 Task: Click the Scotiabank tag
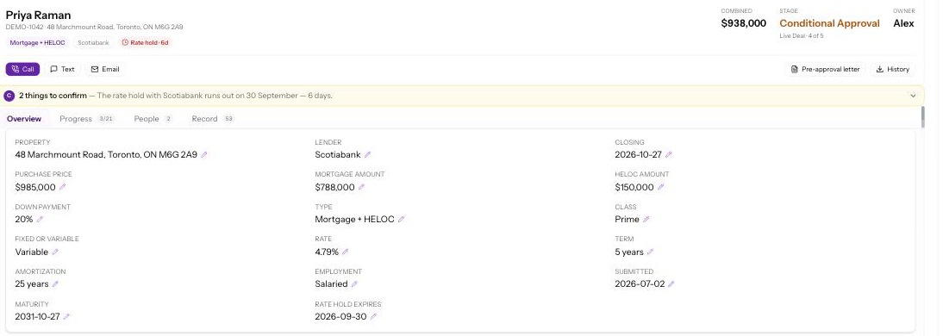[94, 43]
